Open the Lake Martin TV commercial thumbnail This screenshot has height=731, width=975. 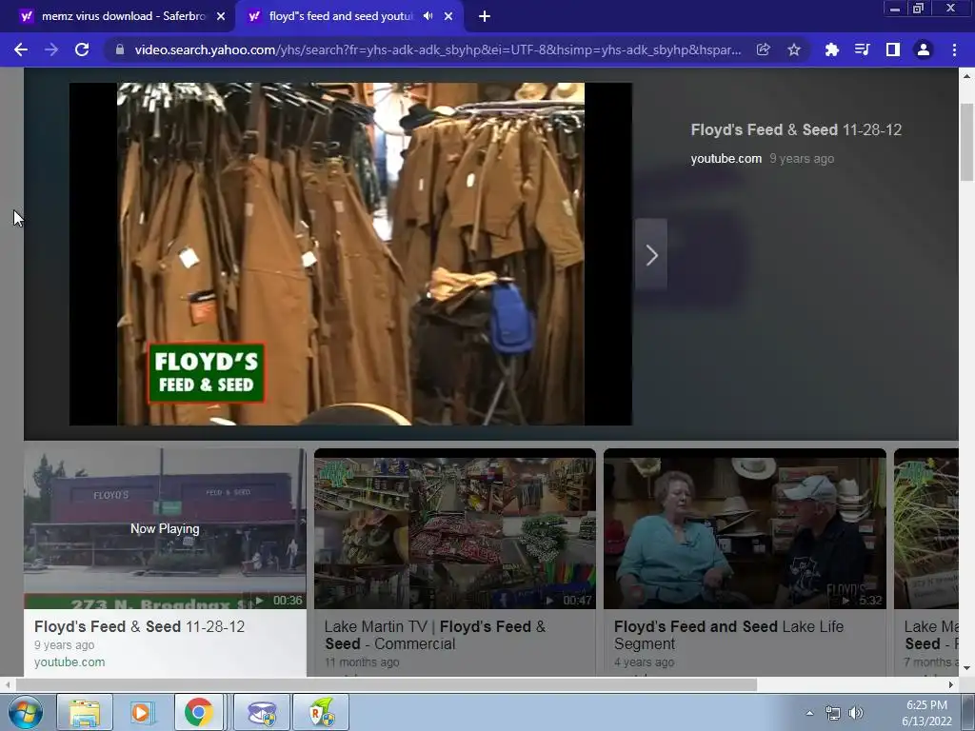(455, 528)
